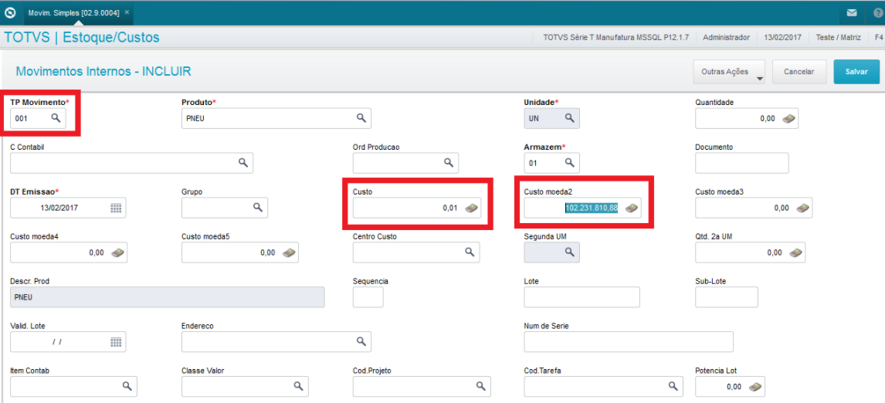Click the 13/02/2017 header date
Viewport: 885px width, 403px height.
tap(783, 37)
